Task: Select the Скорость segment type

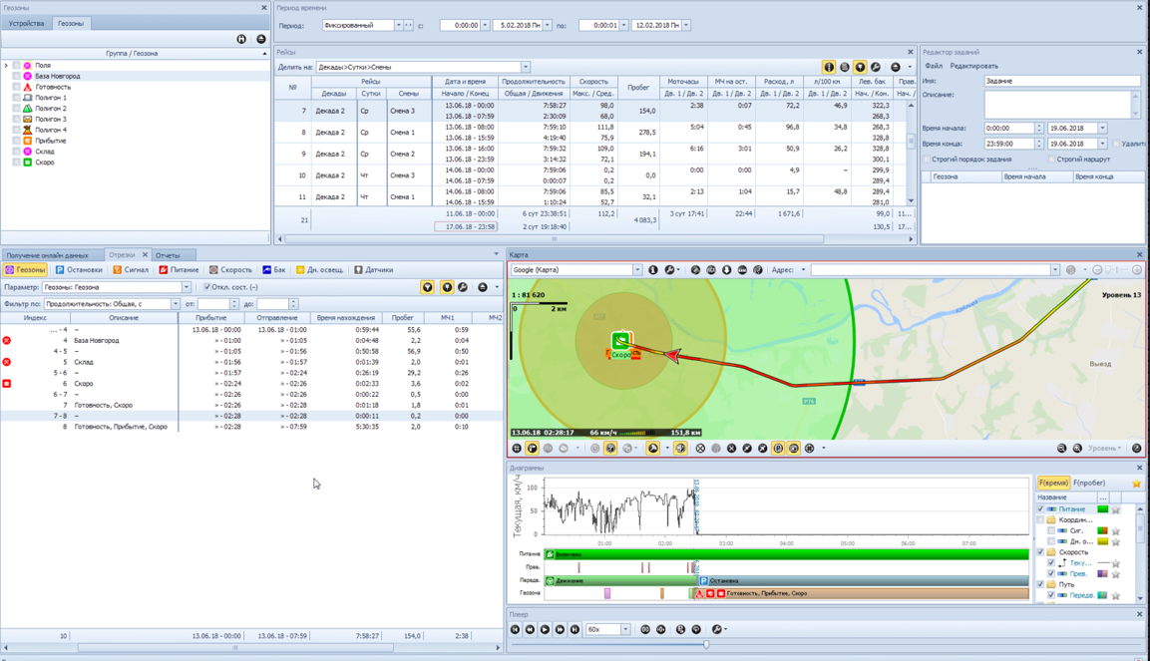Action: [x=230, y=269]
